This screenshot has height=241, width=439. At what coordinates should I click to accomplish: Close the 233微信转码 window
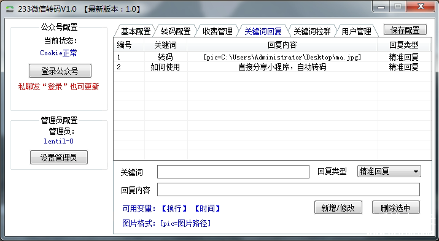tap(421, 7)
